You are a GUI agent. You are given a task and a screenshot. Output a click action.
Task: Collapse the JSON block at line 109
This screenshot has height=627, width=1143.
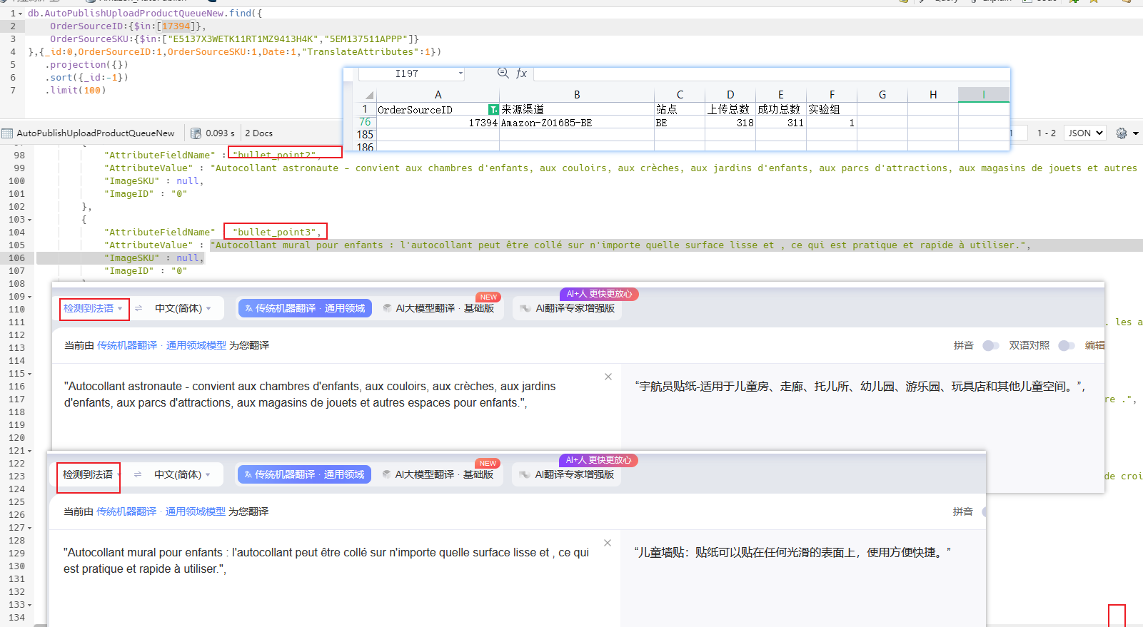[29, 297]
